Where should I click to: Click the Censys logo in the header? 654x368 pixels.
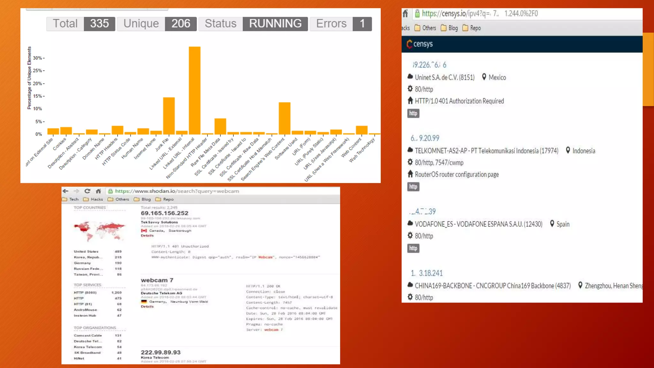pos(420,44)
